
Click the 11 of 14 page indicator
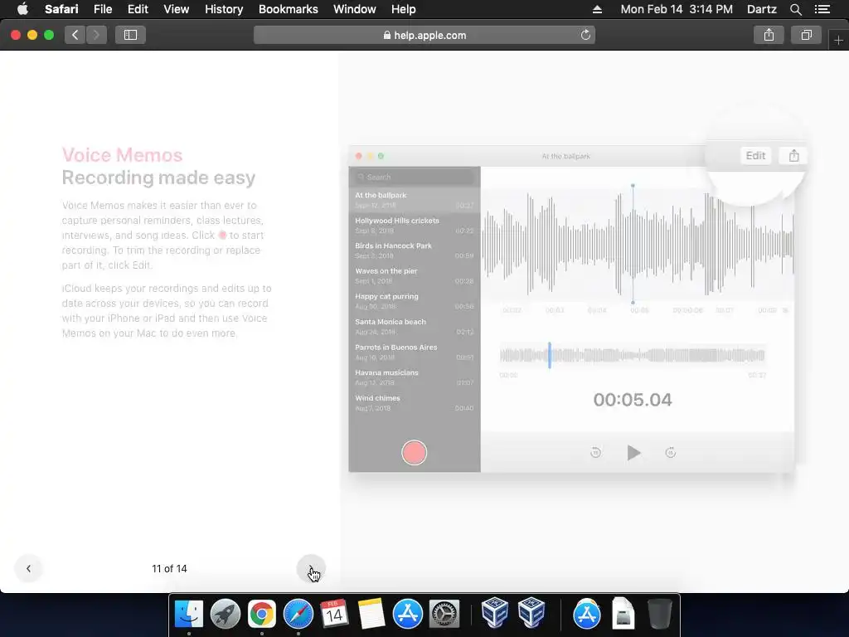pyautogui.click(x=169, y=568)
